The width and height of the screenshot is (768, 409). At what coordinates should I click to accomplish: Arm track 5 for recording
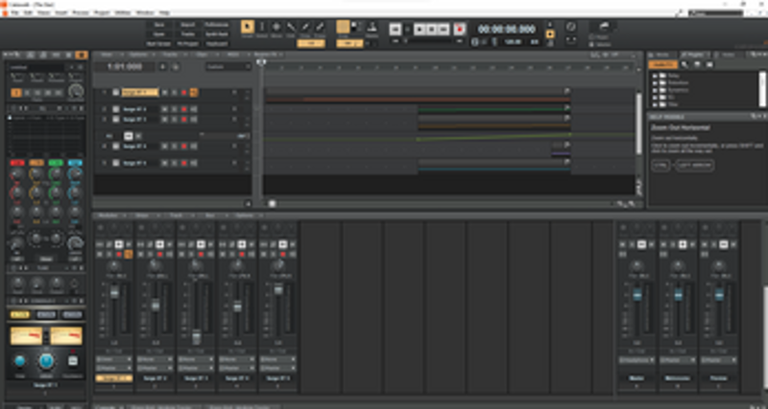[184, 163]
